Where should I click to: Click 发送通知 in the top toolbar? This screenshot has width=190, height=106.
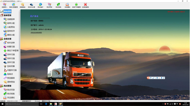click(x=67, y=5)
